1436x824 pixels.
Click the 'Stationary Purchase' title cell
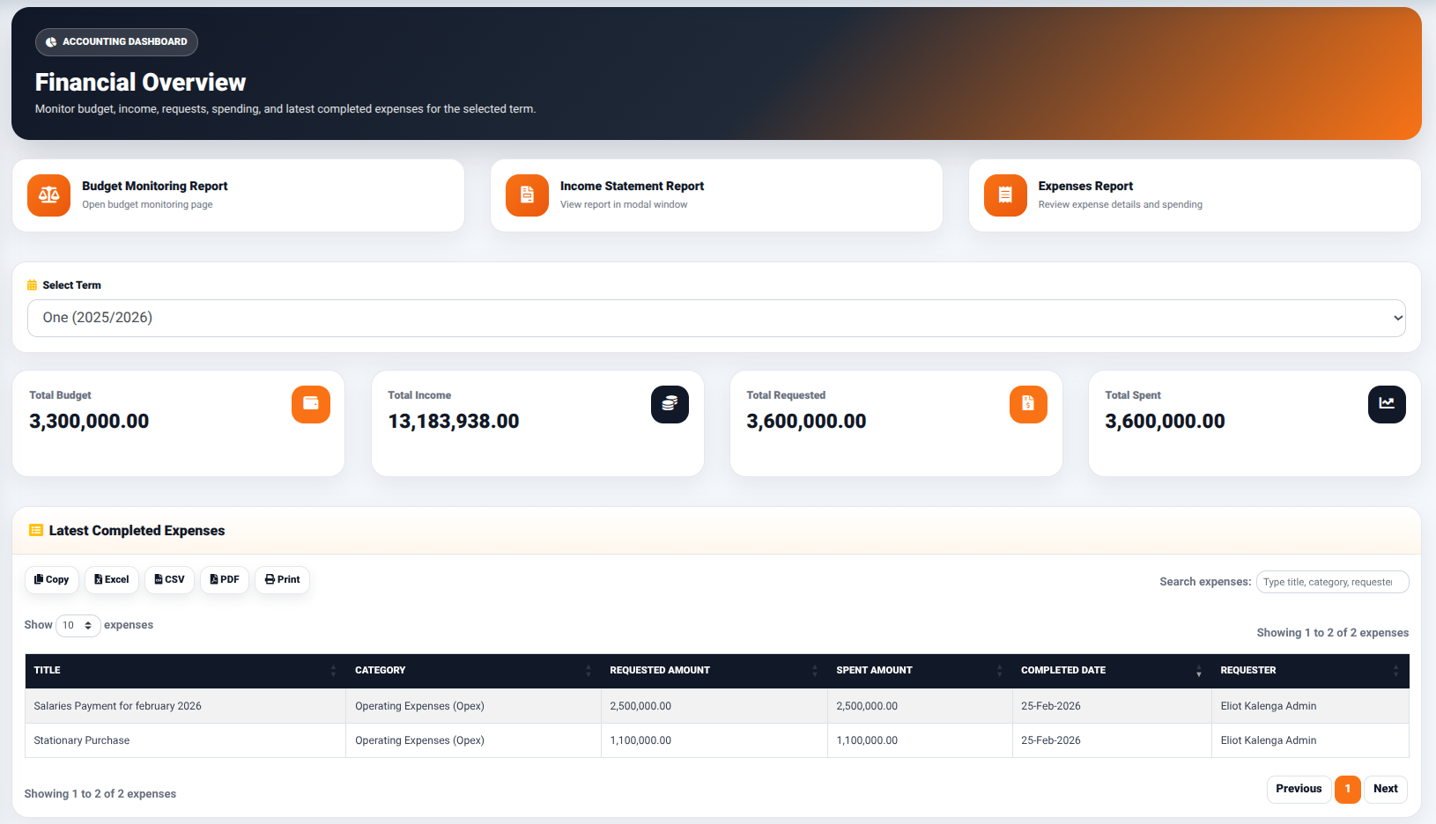(x=185, y=740)
